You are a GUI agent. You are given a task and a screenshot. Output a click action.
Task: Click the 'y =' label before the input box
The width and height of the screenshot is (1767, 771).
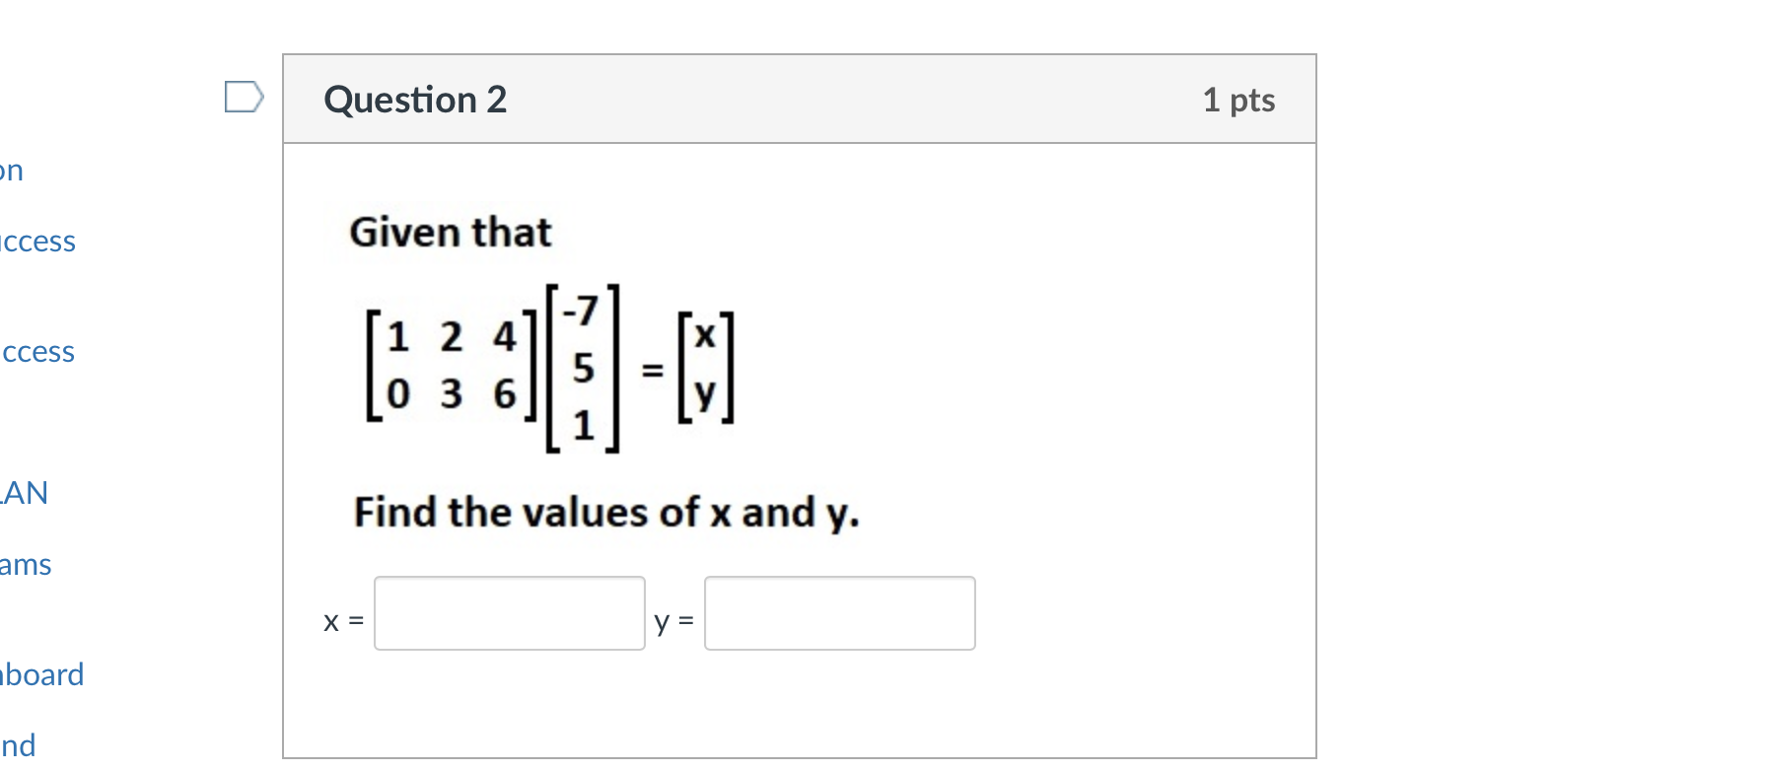tap(673, 621)
